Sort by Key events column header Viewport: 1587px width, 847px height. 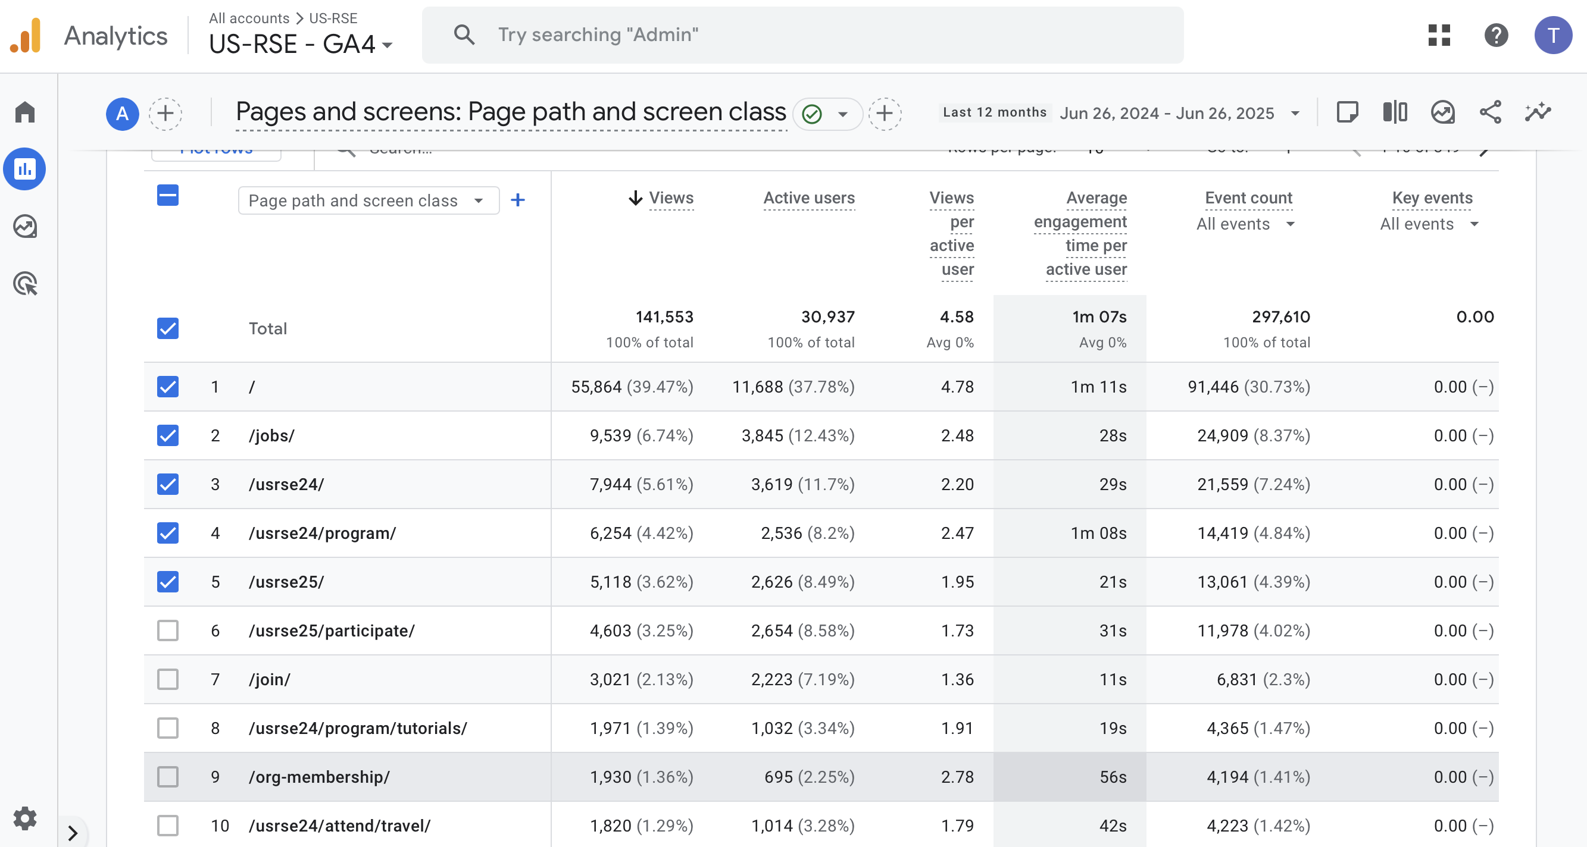(x=1432, y=198)
